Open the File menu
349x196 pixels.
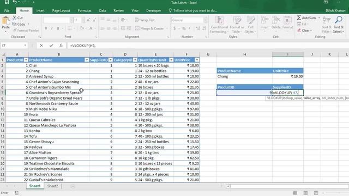point(7,10)
